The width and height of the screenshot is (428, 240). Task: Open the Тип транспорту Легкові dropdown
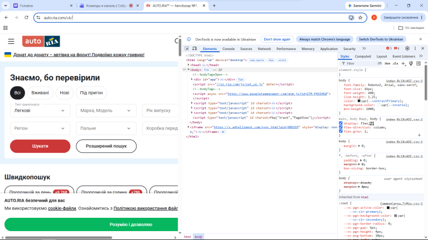(40, 111)
